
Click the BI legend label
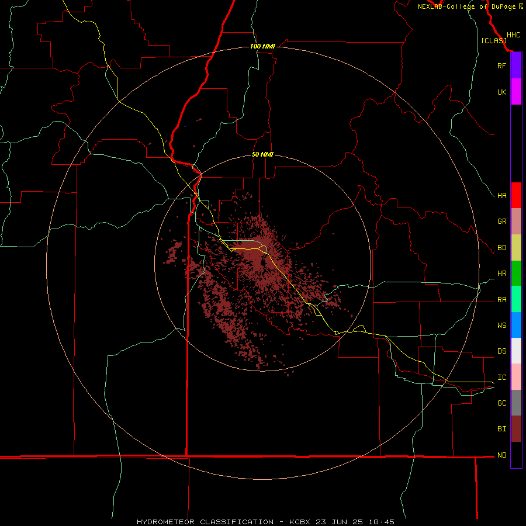tap(501, 429)
